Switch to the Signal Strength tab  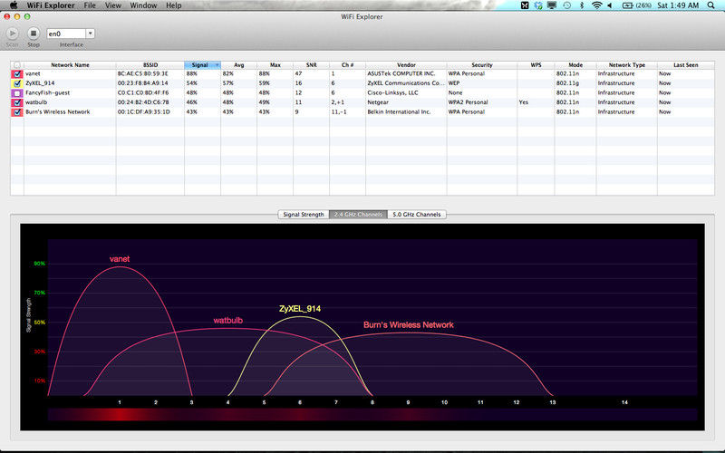[304, 215]
